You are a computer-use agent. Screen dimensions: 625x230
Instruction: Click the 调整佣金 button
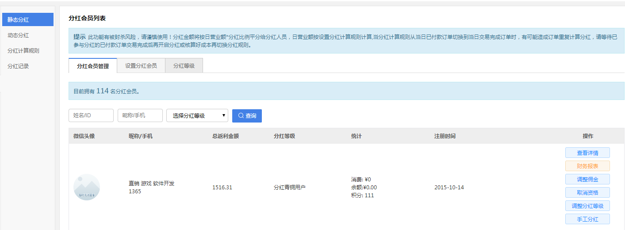click(587, 180)
